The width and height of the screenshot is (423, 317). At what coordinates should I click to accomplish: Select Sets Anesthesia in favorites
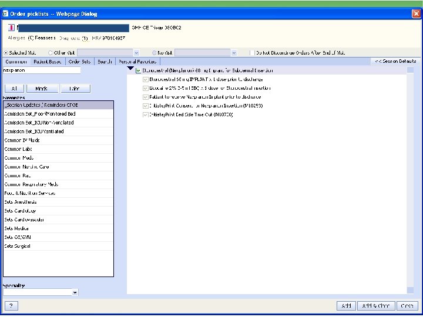(58, 202)
